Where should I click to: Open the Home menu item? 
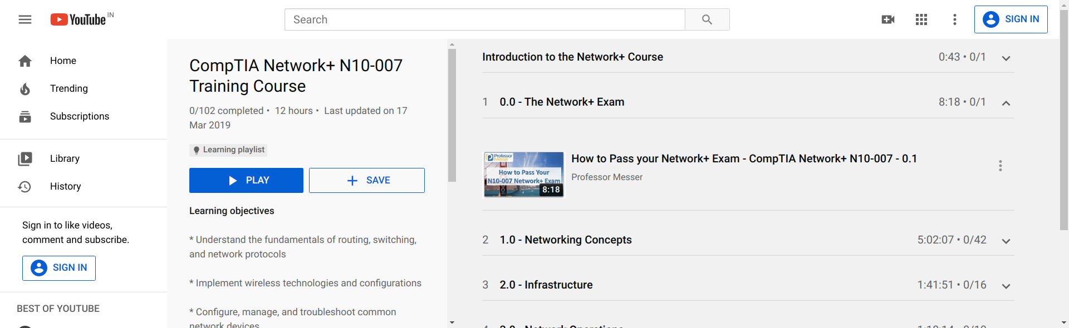[84, 61]
